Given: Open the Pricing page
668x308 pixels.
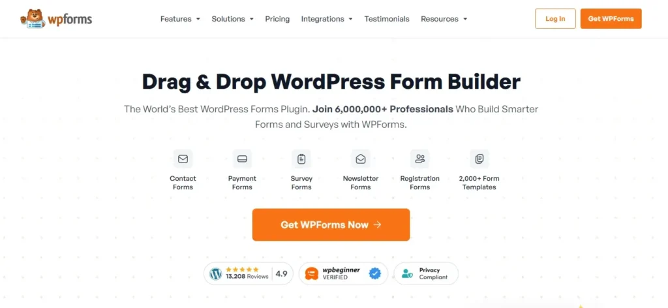Looking at the screenshot, I should point(277,19).
